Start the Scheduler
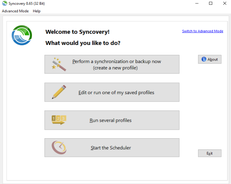The width and height of the screenshot is (231, 184). (112, 148)
